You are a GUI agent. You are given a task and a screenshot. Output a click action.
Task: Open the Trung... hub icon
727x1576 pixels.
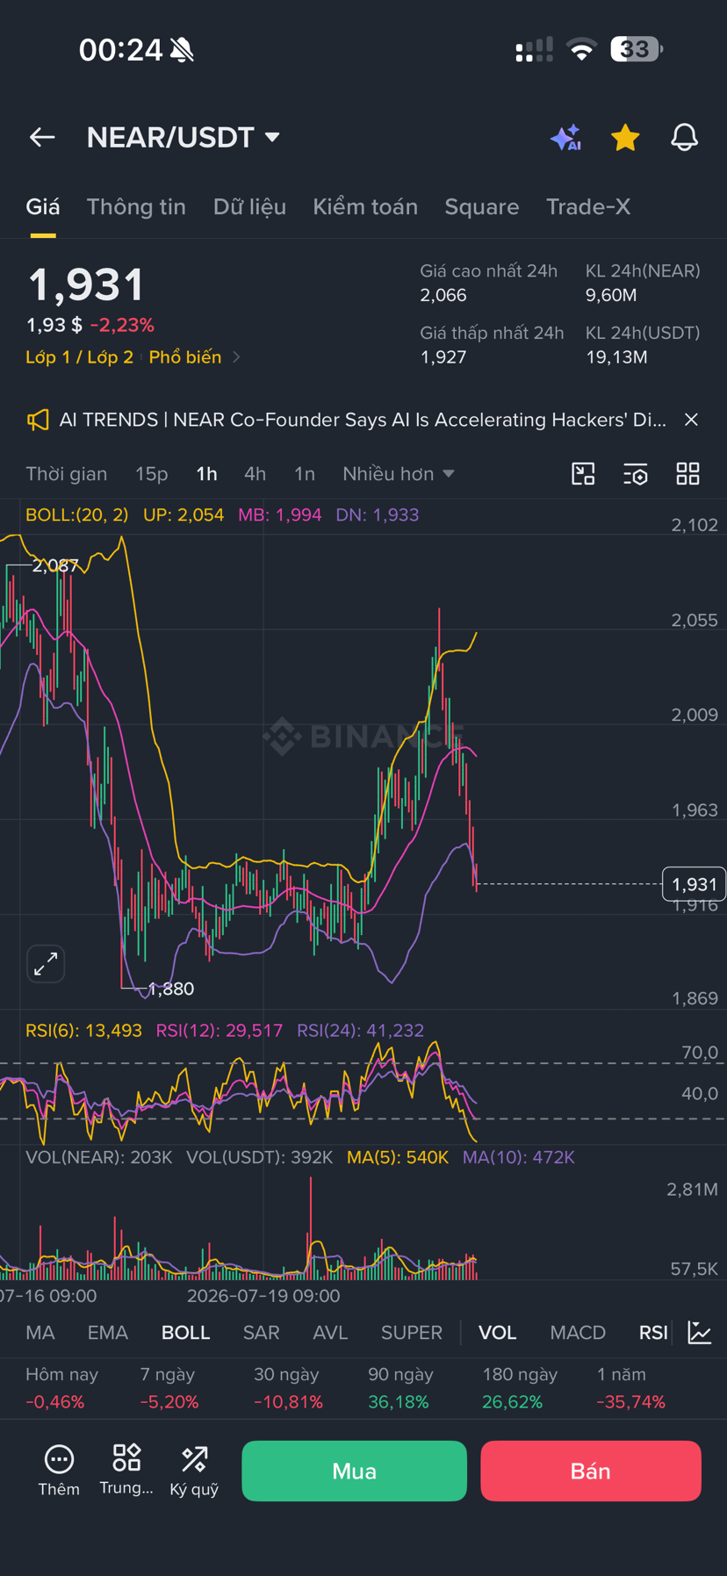[126, 1471]
